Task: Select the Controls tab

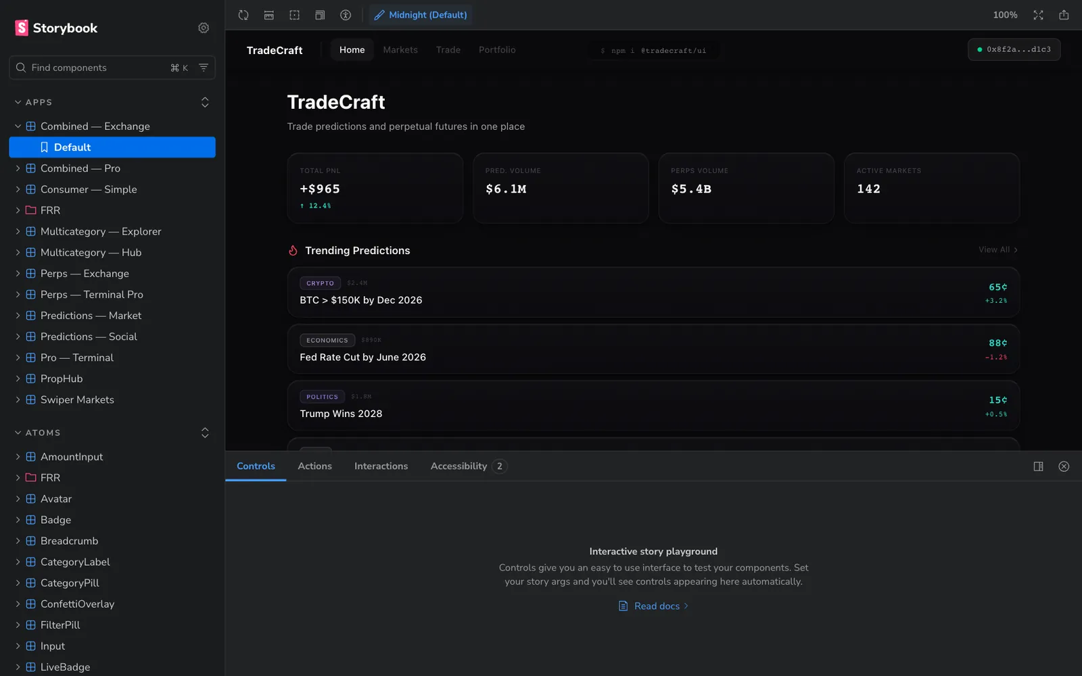Action: (256, 466)
